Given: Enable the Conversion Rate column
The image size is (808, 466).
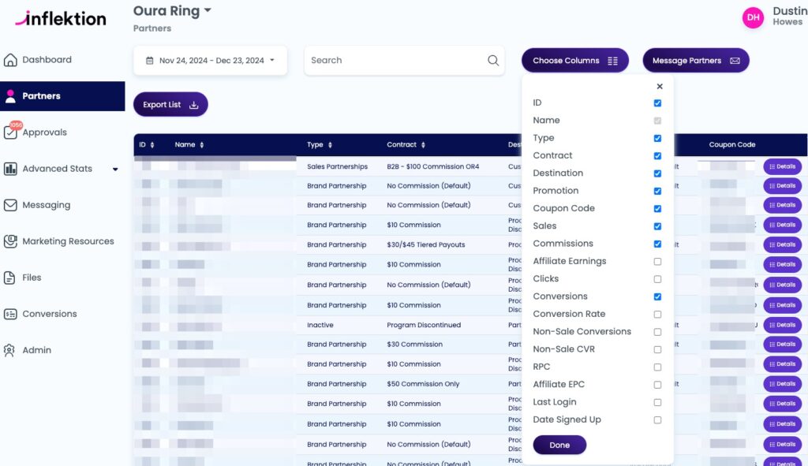Looking at the screenshot, I should click(657, 314).
